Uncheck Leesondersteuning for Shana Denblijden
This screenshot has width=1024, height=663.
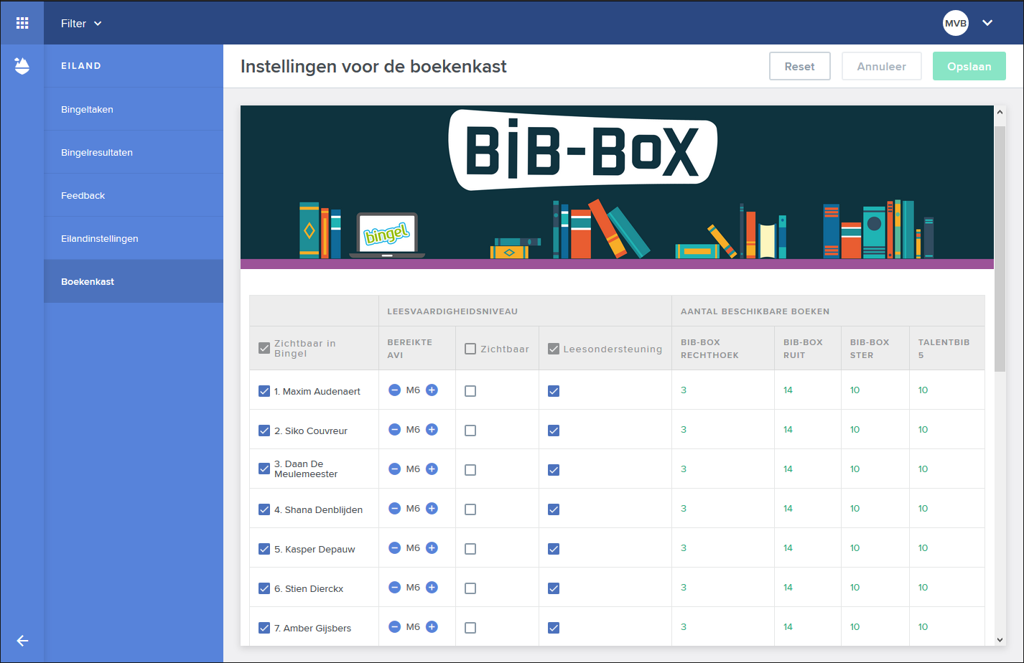coord(554,509)
